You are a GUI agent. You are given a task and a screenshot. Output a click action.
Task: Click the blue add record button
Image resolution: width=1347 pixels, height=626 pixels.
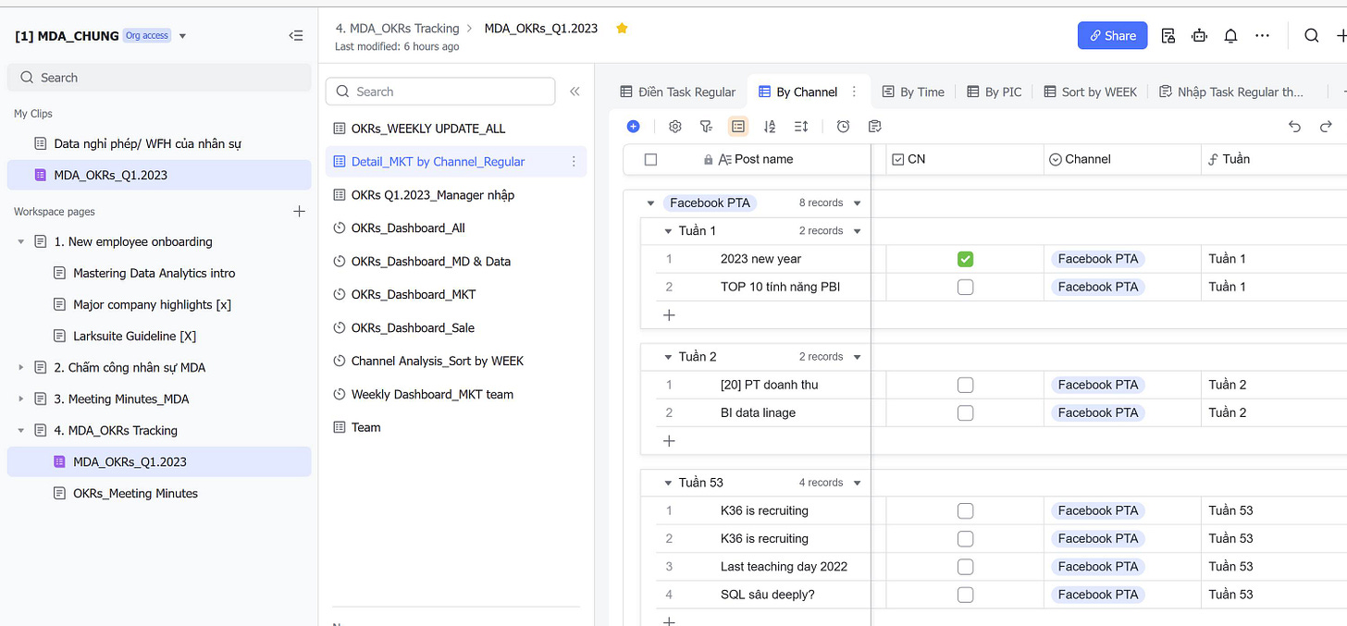[633, 126]
